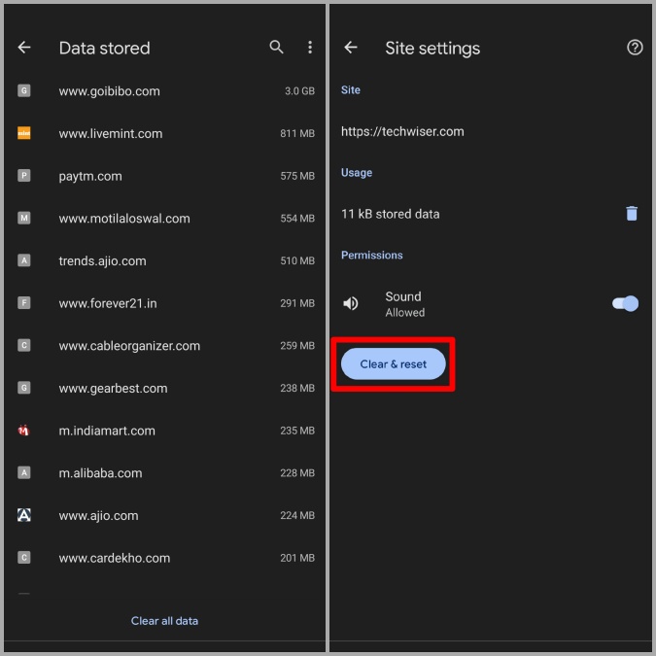Tap the livemint orange favicon
This screenshot has width=656, height=656.
(x=24, y=133)
